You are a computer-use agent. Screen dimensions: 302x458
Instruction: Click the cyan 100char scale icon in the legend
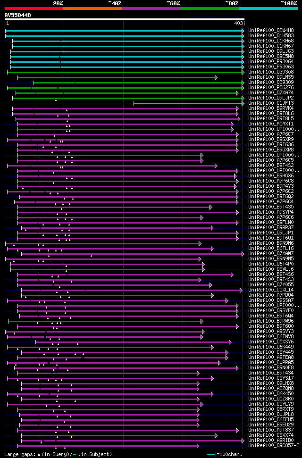click(x=211, y=455)
